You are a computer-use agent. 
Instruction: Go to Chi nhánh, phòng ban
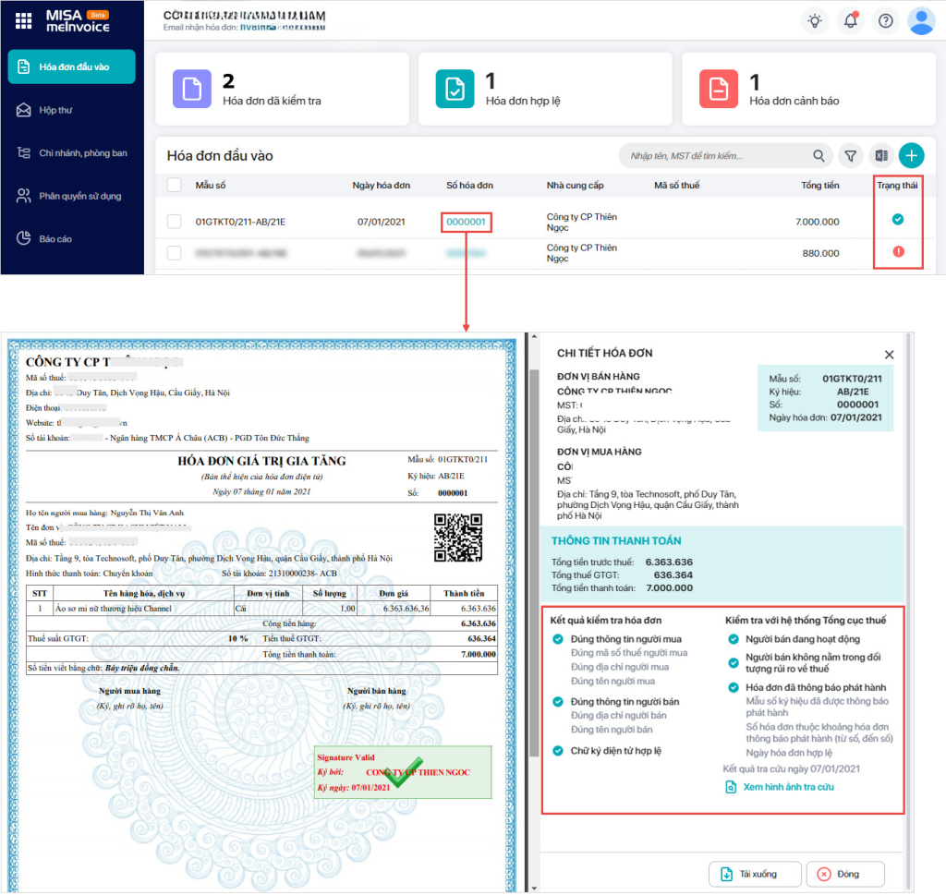[x=72, y=153]
